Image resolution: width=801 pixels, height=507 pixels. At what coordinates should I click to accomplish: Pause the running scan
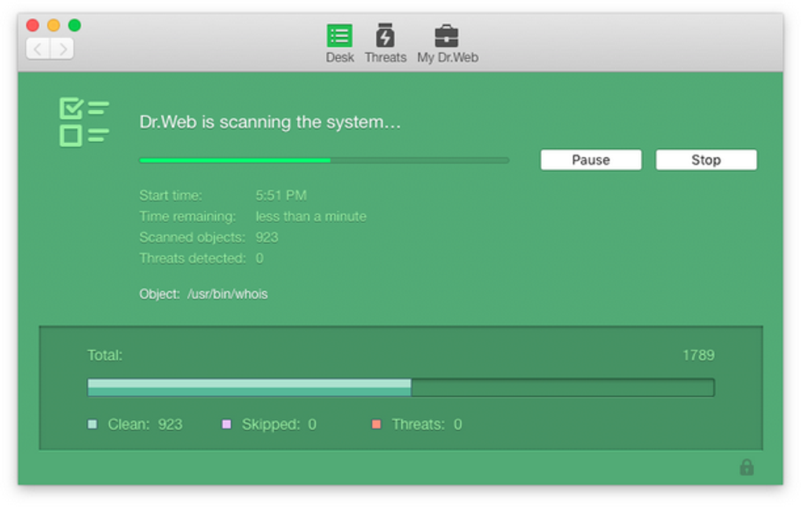click(591, 160)
